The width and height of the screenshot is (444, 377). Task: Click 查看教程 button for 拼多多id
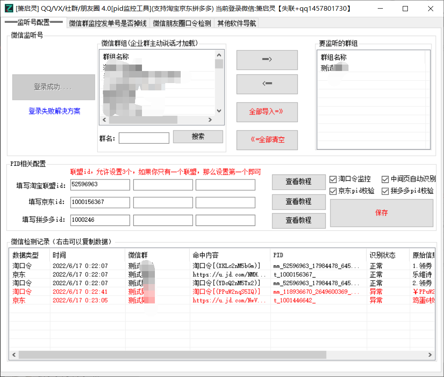299,220
